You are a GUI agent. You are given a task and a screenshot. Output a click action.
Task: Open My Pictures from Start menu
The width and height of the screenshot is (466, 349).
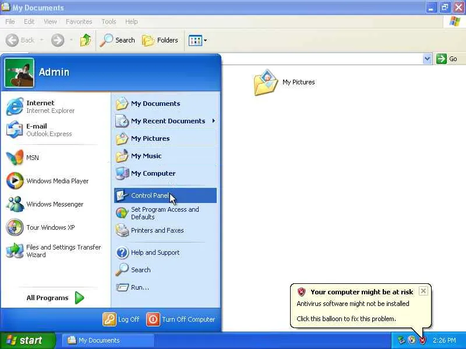pyautogui.click(x=165, y=138)
